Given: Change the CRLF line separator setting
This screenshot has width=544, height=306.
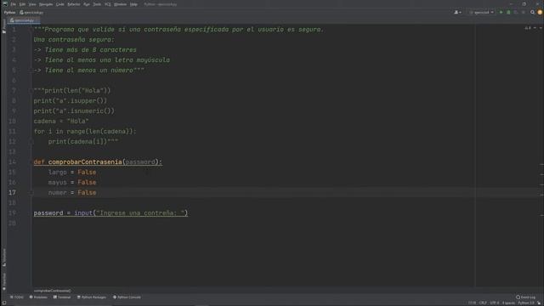Looking at the screenshot, I should [x=483, y=303].
